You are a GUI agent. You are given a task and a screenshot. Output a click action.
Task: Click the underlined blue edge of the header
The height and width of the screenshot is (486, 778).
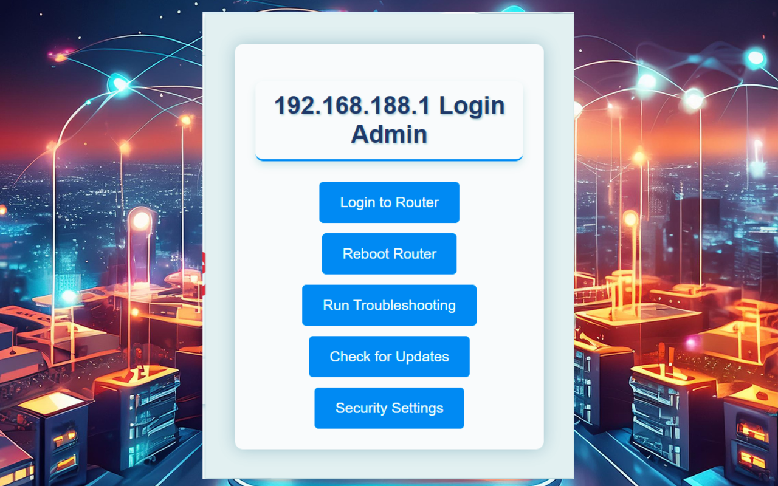pyautogui.click(x=389, y=159)
